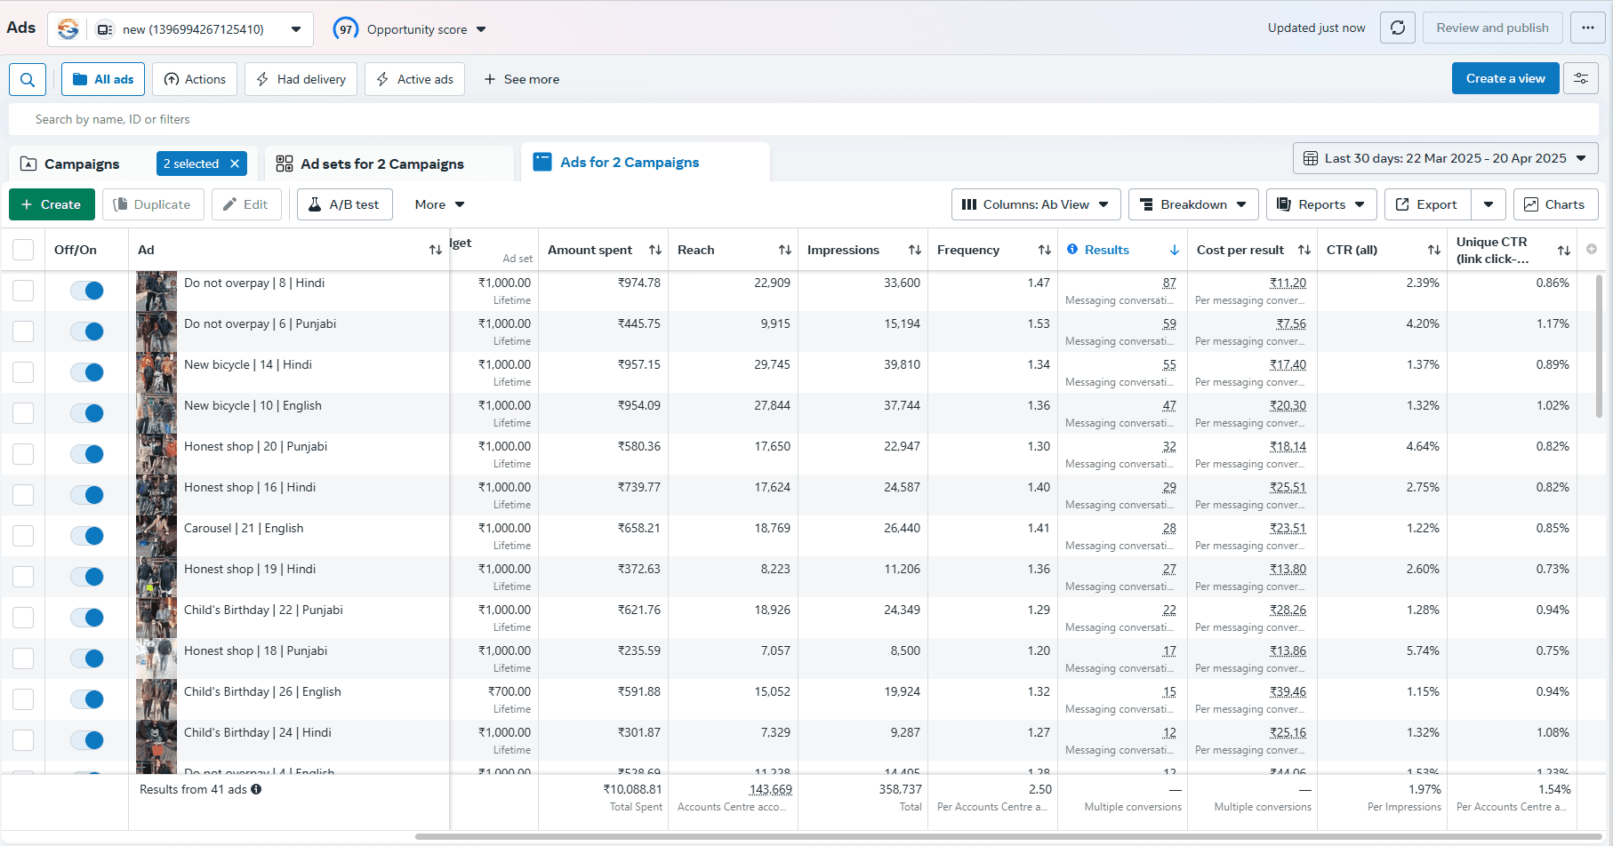Viewport: 1613px width, 846px height.
Task: Click the Review and publish button
Action: [x=1492, y=28]
